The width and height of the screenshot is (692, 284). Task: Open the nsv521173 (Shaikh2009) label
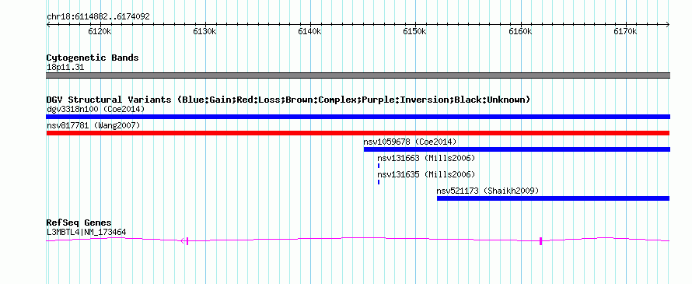tap(488, 191)
